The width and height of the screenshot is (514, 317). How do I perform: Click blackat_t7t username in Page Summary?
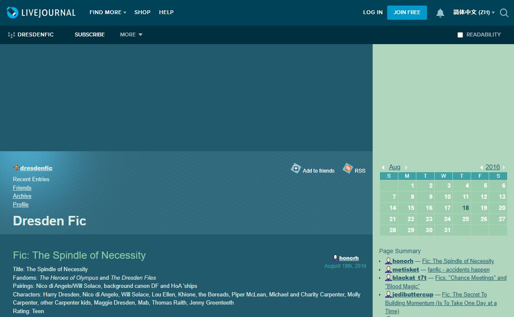pyautogui.click(x=409, y=278)
